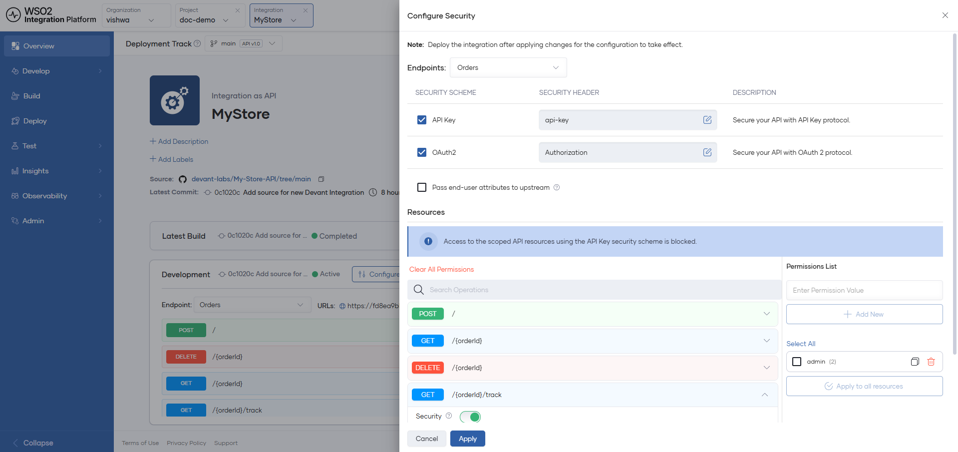Go to Overview in sidebar
This screenshot has width=958, height=452.
(x=57, y=46)
